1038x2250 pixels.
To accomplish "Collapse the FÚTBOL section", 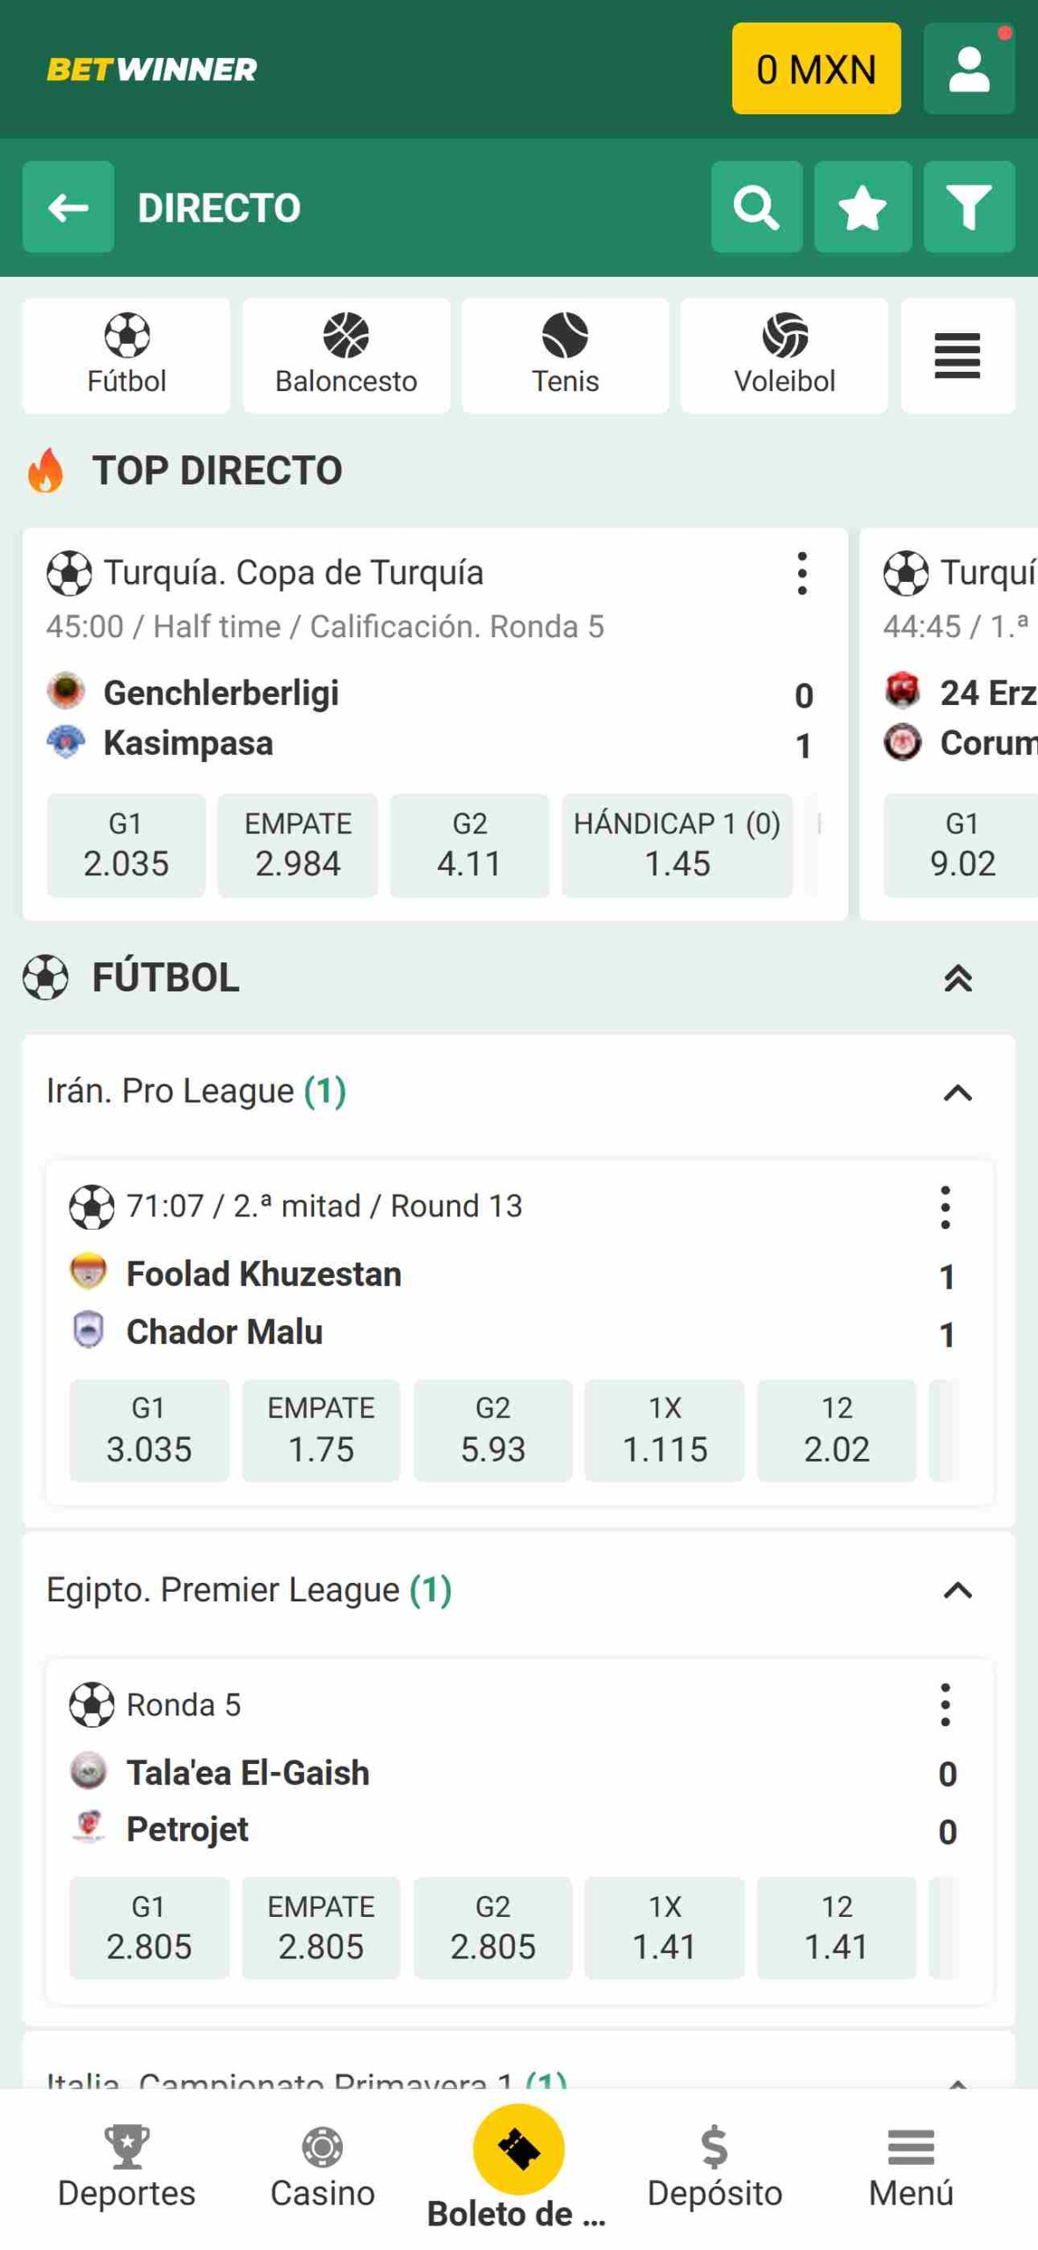I will [957, 978].
